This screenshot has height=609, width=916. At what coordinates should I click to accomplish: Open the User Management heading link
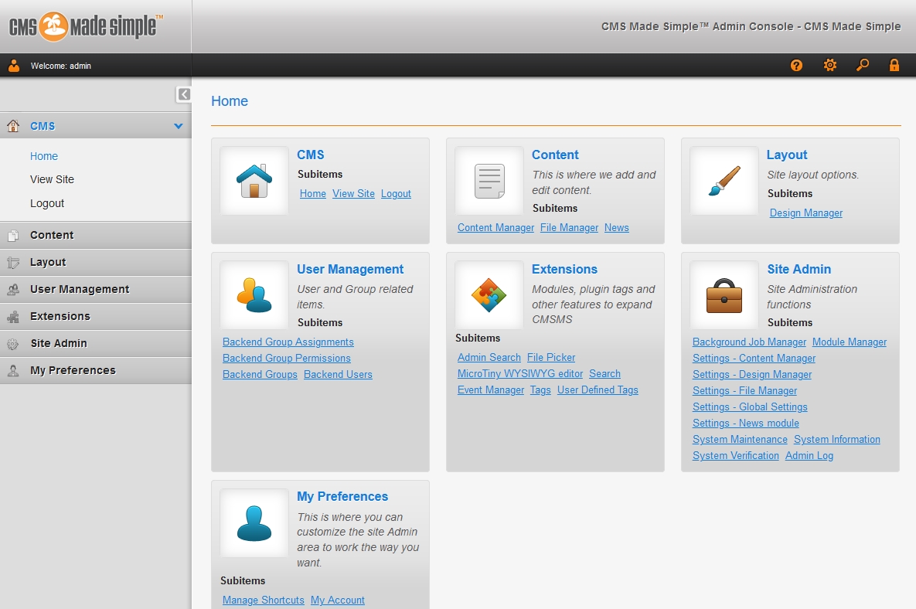pos(350,269)
